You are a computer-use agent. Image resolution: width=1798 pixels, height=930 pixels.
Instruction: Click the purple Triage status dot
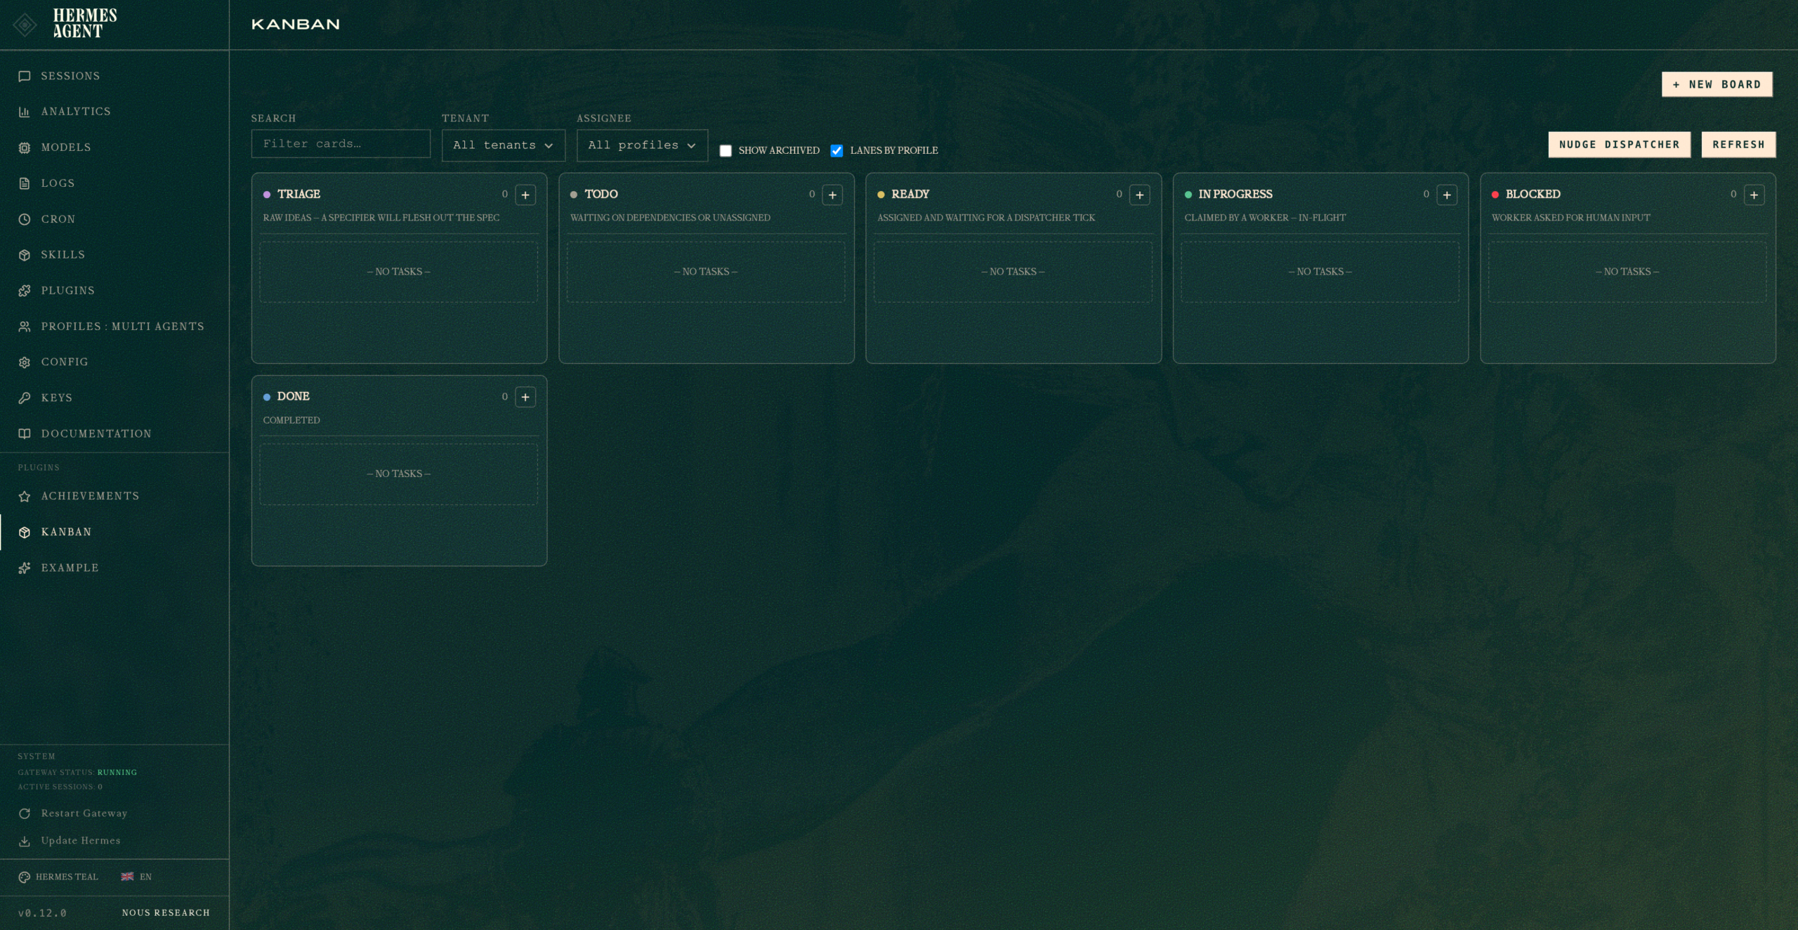[267, 195]
